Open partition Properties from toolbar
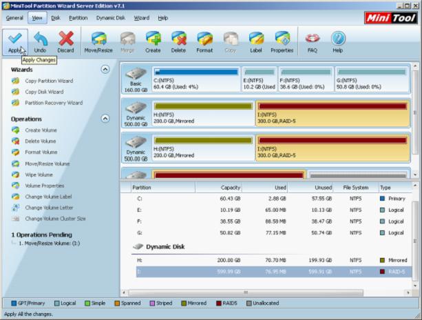Screen dimensions: 422x320 [x=282, y=42]
